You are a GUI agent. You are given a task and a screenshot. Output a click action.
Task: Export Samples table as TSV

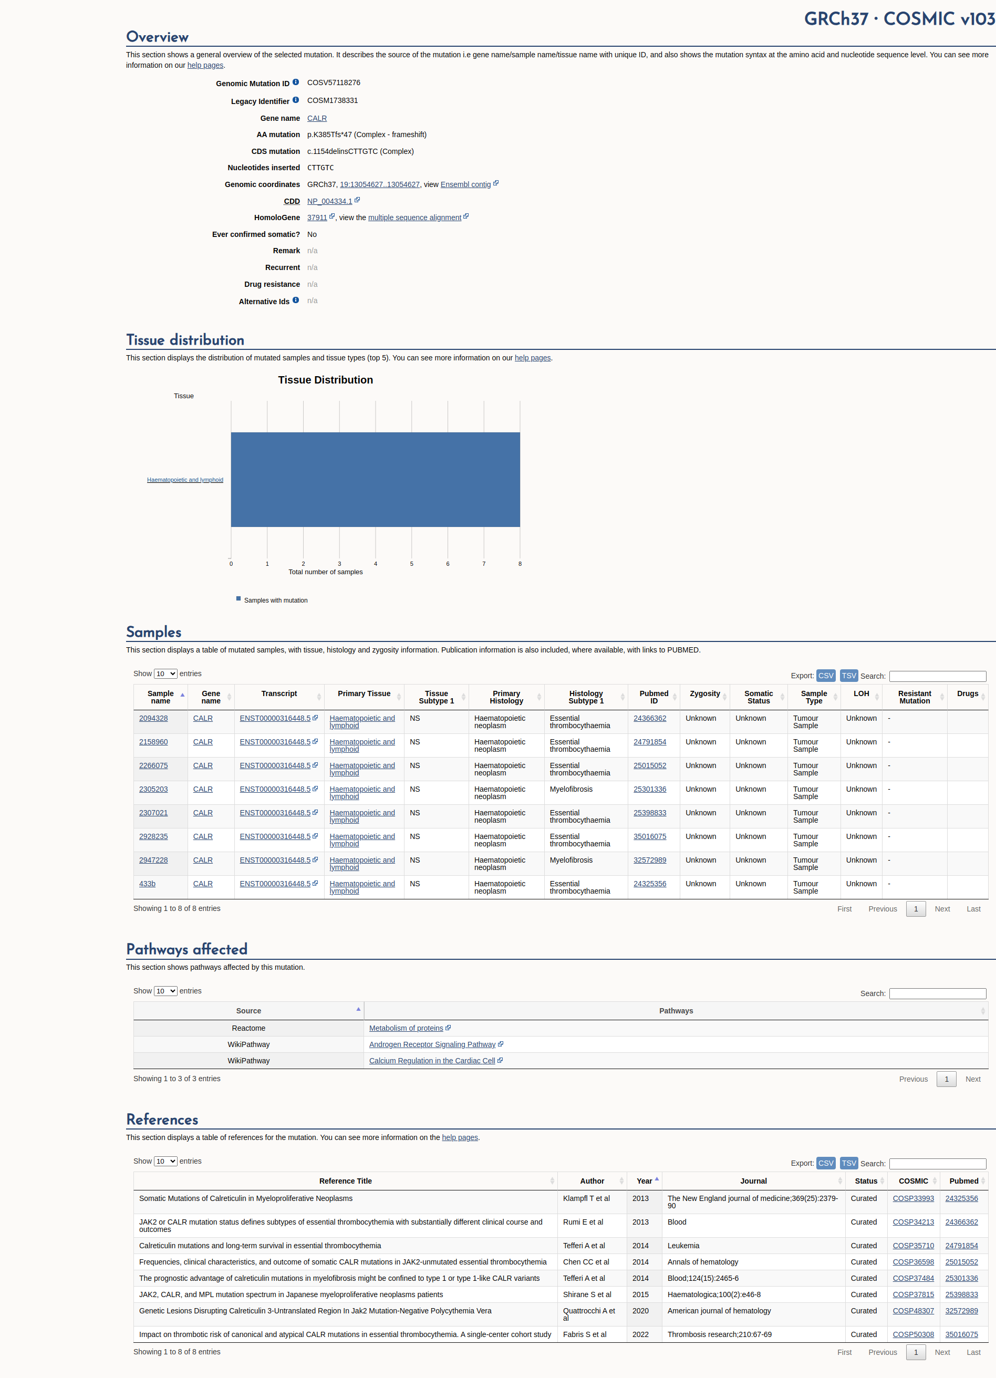pyautogui.click(x=849, y=676)
